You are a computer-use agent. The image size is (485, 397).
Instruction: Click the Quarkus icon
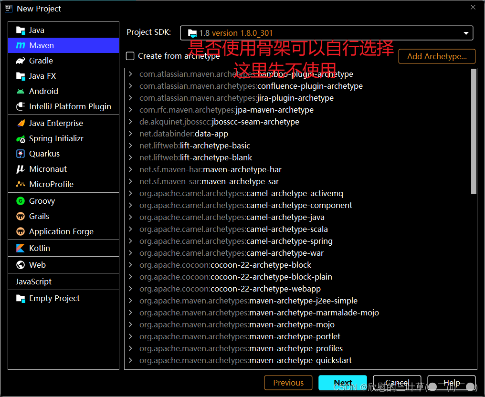click(x=21, y=154)
